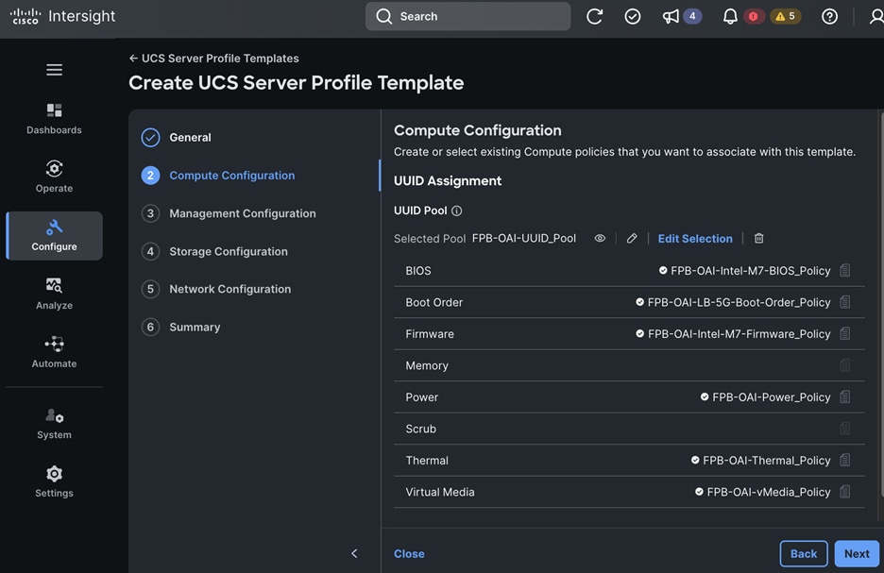The image size is (884, 573).
Task: Open the Automate section
Action: coord(54,352)
